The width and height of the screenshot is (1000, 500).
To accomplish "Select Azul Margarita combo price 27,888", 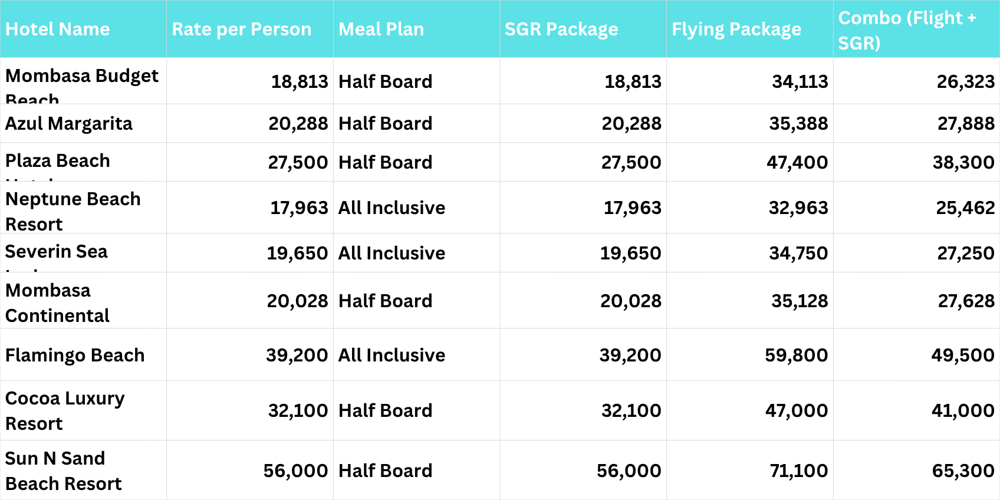I will (x=966, y=124).
